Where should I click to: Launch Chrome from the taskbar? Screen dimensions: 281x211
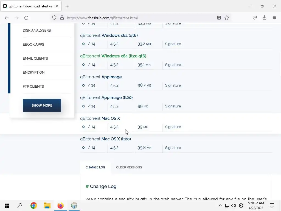pyautogui.click(x=34, y=206)
